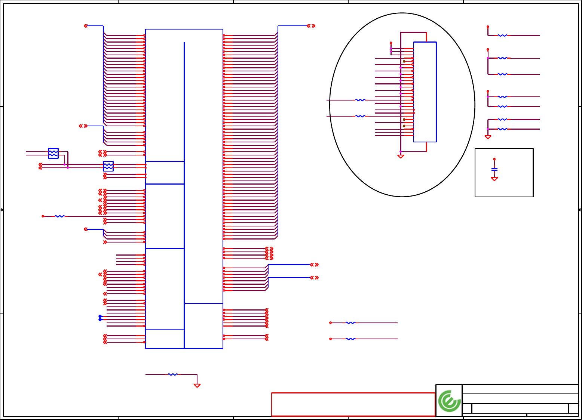Screen dimensions: 582x420
Task: Select the filter symbol adjacent to the large chip
Action: point(108,166)
